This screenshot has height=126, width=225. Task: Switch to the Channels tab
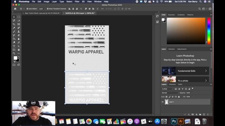[x=172, y=84]
